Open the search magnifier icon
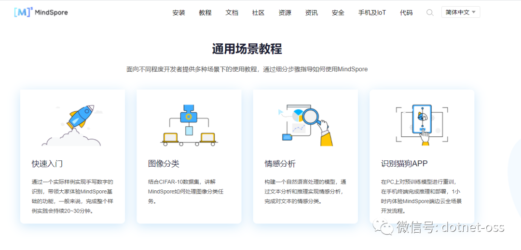The width and height of the screenshot is (521, 250). [x=430, y=13]
